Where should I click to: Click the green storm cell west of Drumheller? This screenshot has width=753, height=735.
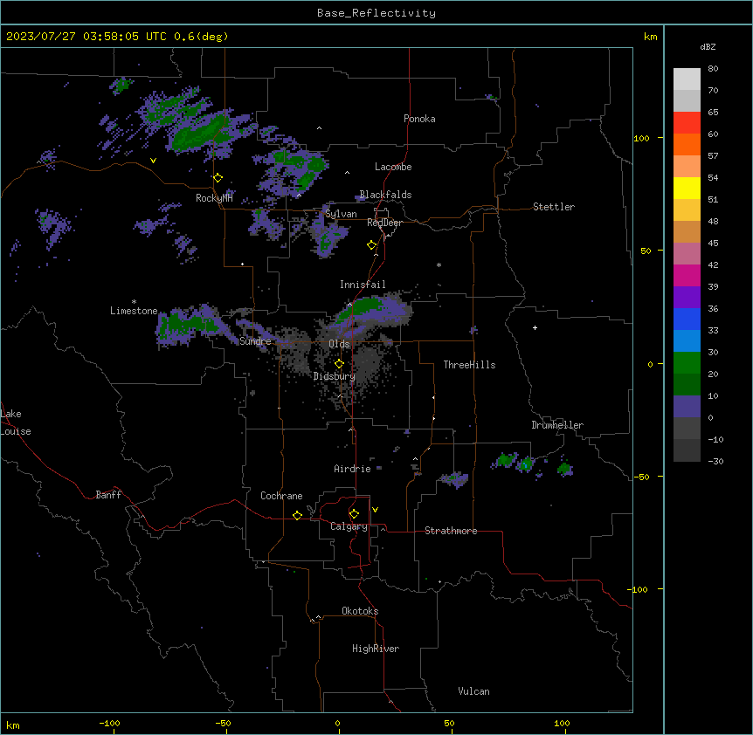pos(505,460)
